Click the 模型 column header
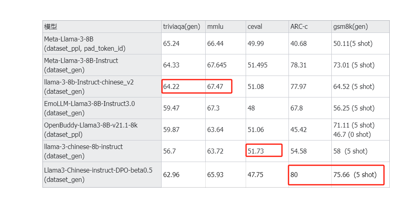The width and height of the screenshot is (415, 201). pyautogui.click(x=102, y=27)
